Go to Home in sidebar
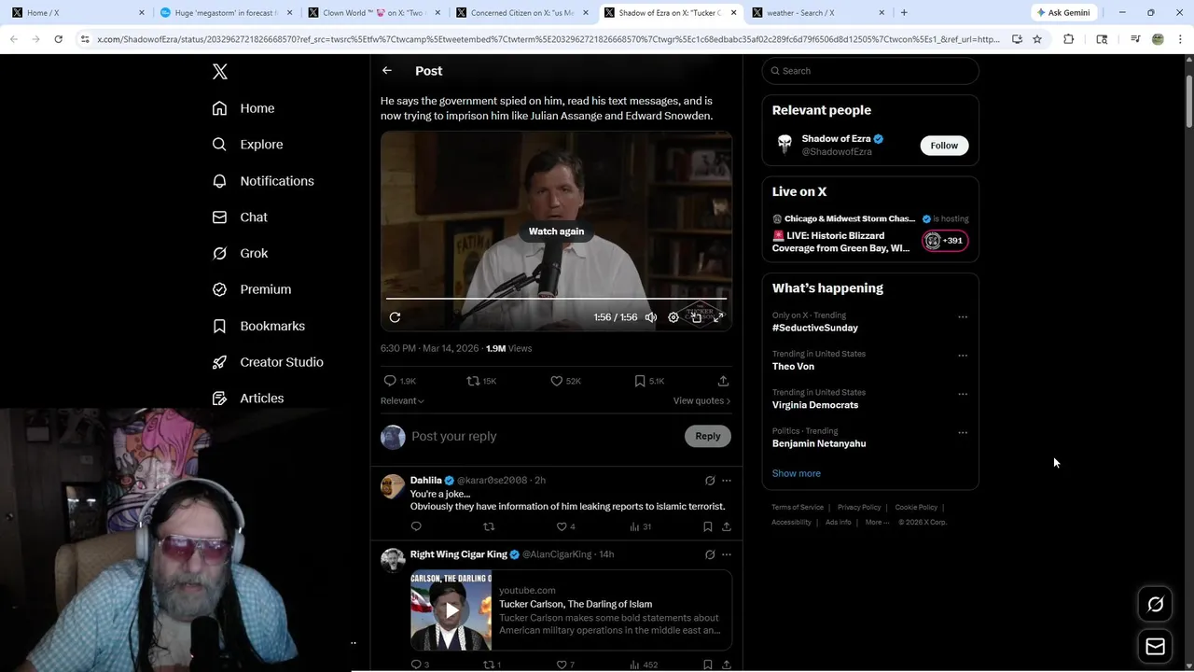This screenshot has width=1194, height=672. pos(243,108)
